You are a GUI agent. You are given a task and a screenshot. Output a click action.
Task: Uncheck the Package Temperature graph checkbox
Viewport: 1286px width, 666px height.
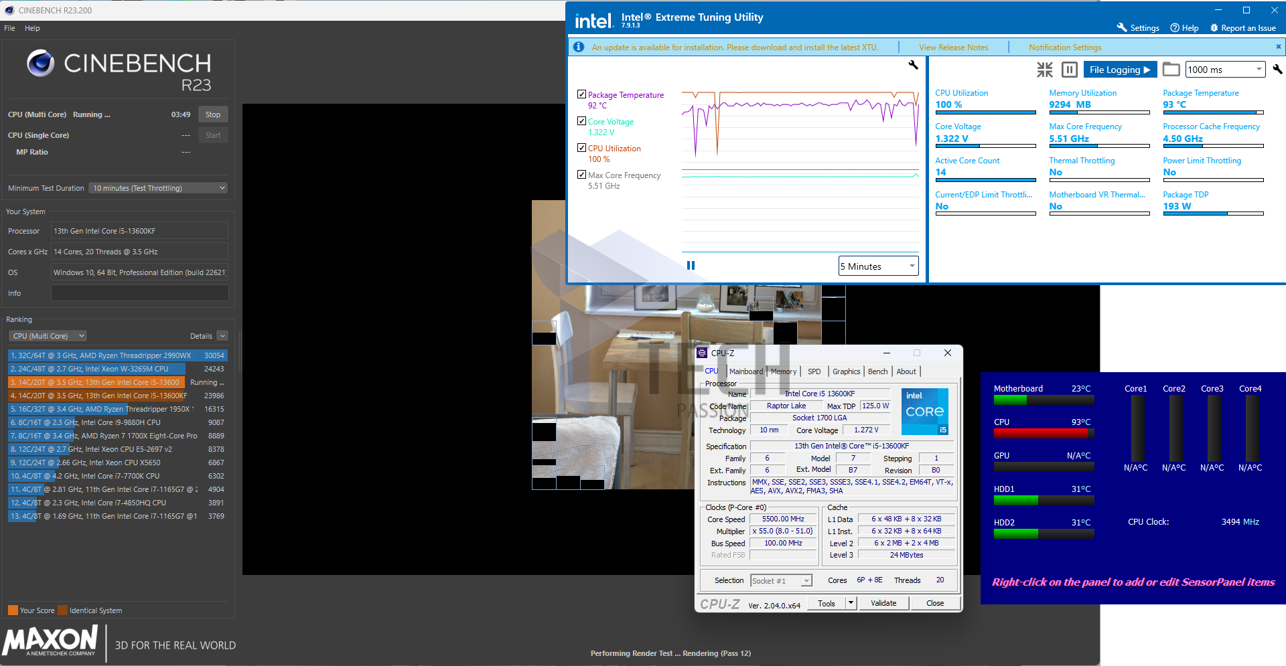[581, 94]
